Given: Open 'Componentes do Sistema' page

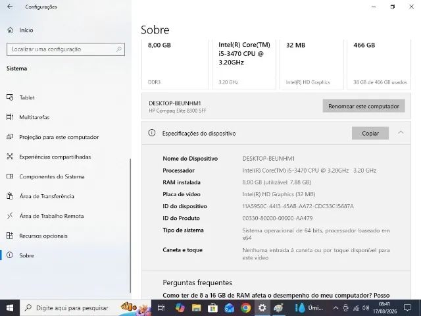Looking at the screenshot, I should point(52,176).
